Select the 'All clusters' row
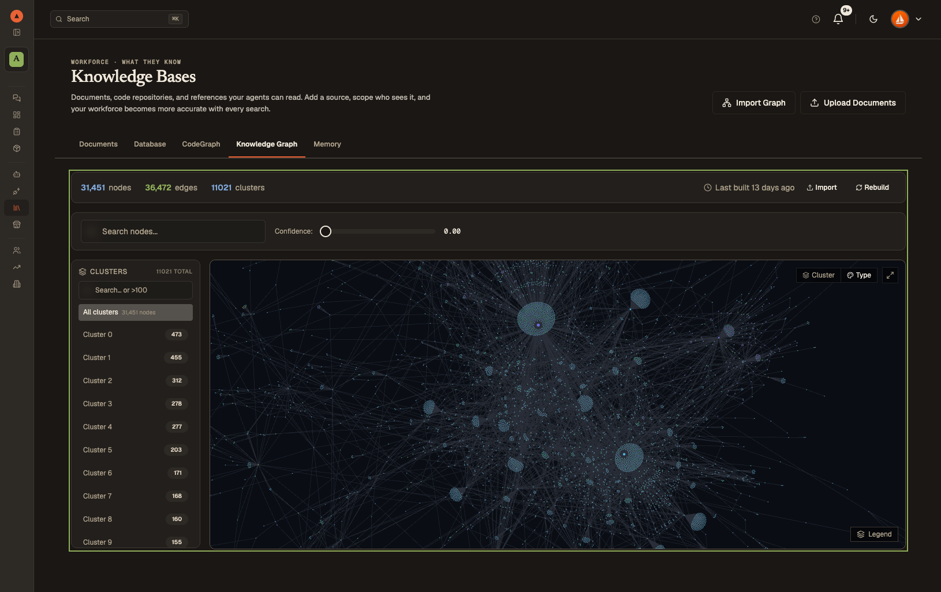Viewport: 941px width, 592px height. [x=136, y=312]
